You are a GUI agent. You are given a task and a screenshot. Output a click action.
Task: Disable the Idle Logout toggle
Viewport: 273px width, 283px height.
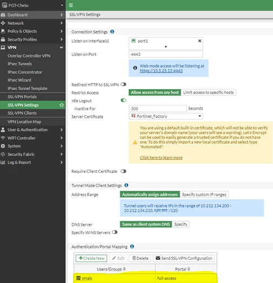pos(124,100)
